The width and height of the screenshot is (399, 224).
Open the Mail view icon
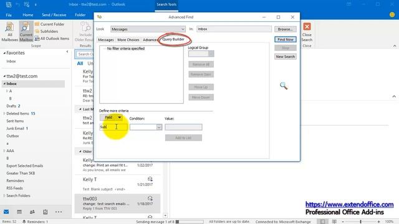(6, 212)
